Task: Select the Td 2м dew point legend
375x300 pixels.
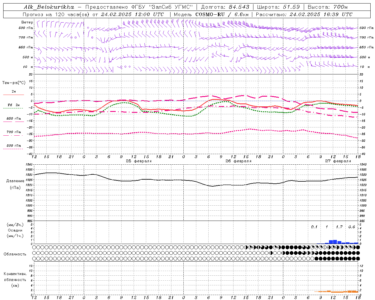Action: [x=13, y=105]
